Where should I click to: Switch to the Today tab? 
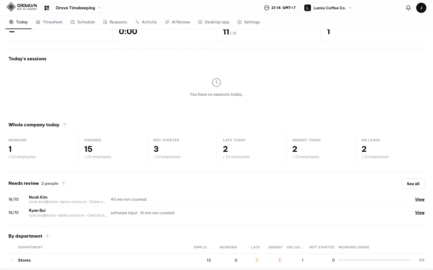pos(18,22)
